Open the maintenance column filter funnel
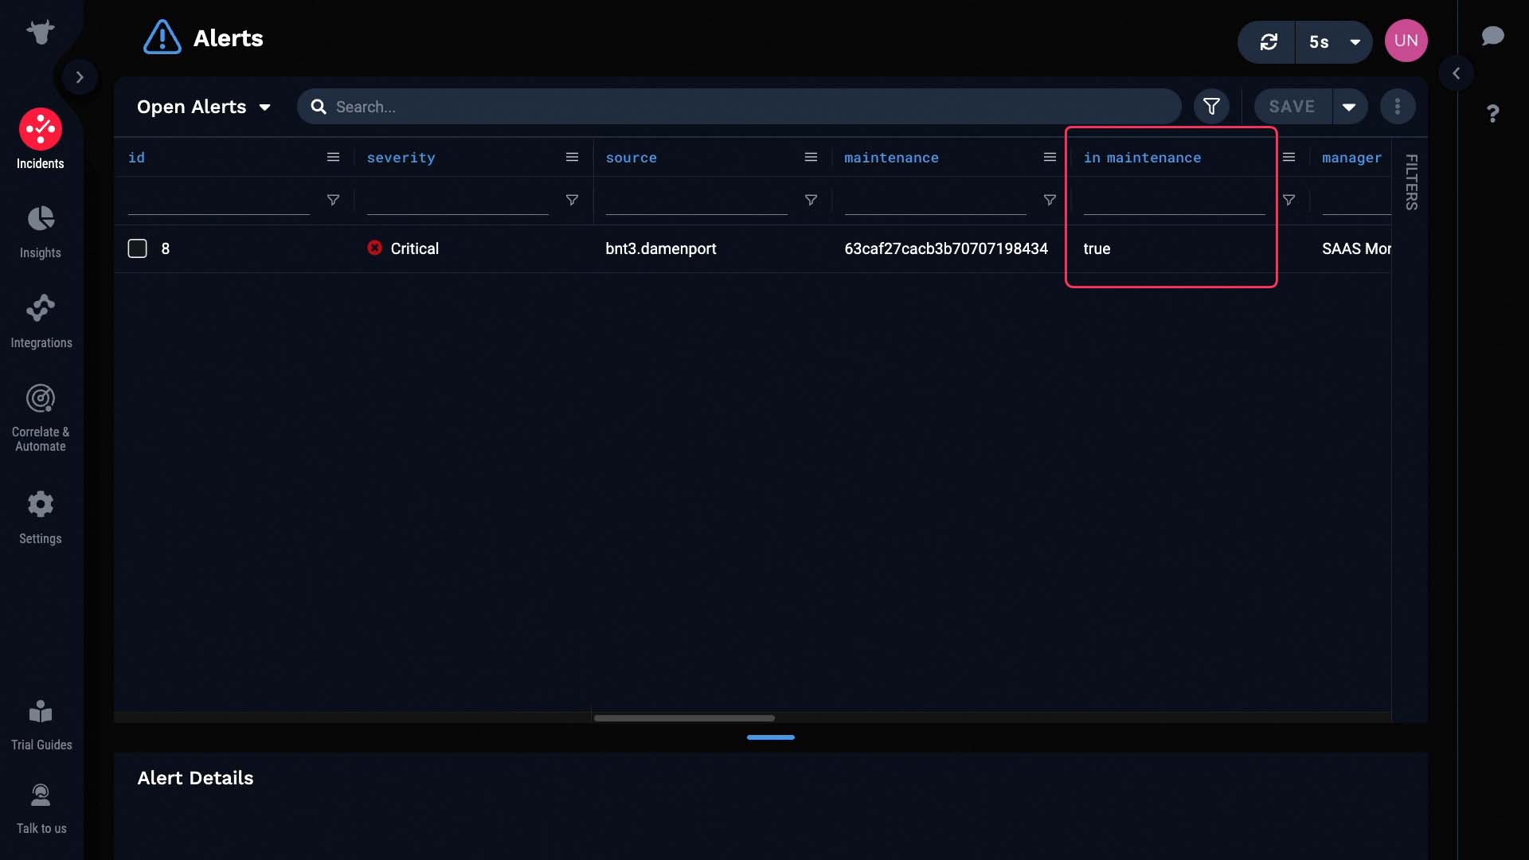This screenshot has height=860, width=1529. pyautogui.click(x=1050, y=200)
